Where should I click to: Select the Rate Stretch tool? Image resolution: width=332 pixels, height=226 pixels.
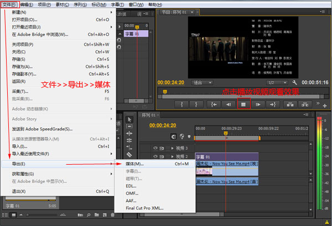129,148
